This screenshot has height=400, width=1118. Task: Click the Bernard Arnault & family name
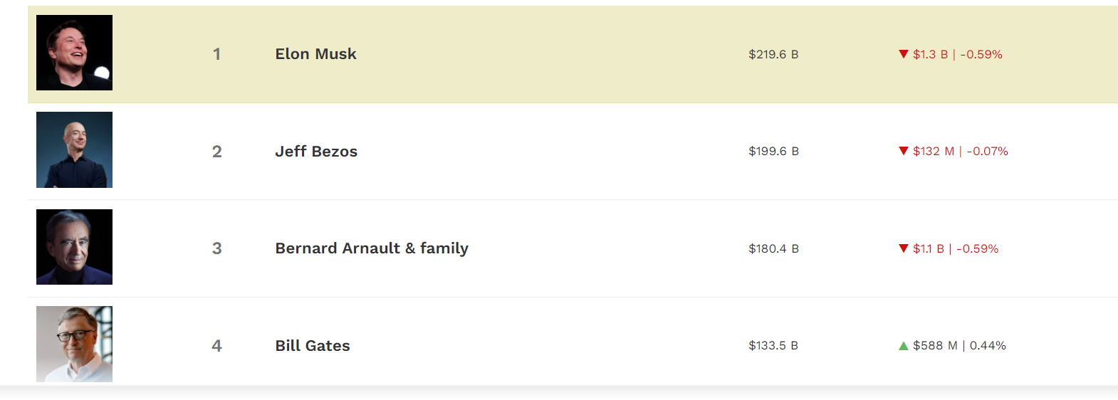click(372, 248)
